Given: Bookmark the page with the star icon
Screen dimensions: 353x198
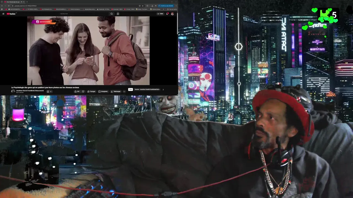Looking at the screenshot, I should [x=143, y=6].
